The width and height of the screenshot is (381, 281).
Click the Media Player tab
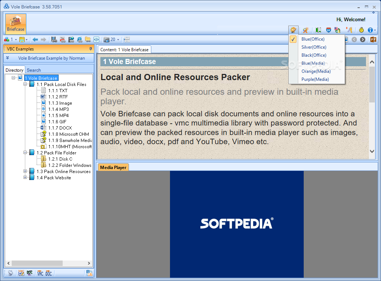[113, 168]
